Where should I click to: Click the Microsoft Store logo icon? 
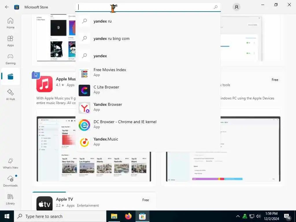point(16,7)
